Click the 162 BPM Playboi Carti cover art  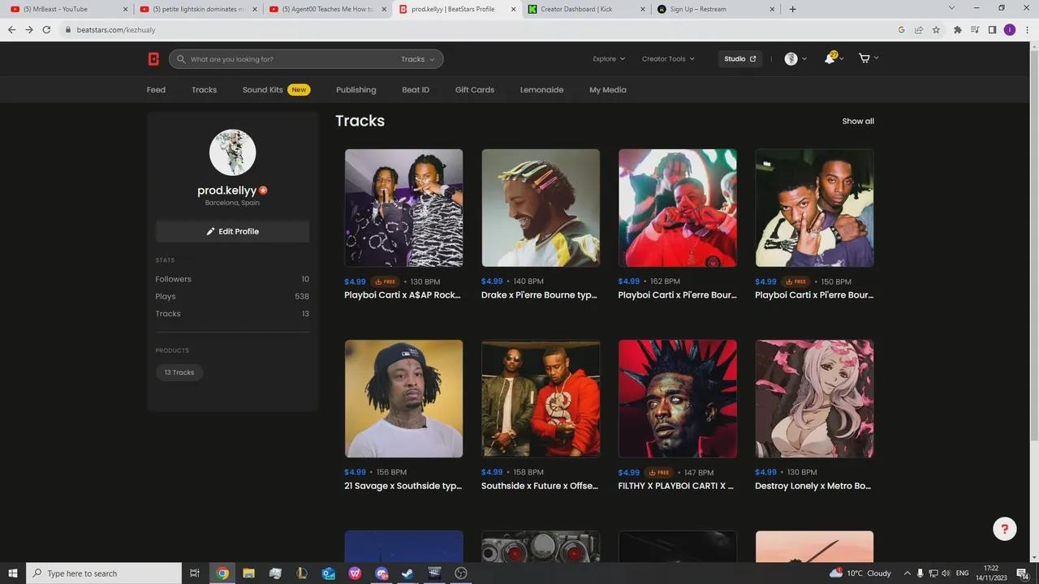[678, 208]
